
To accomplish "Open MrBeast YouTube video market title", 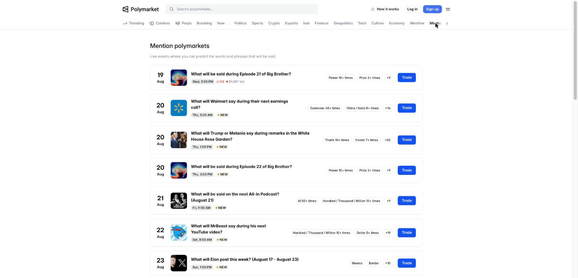I will pos(228,229).
